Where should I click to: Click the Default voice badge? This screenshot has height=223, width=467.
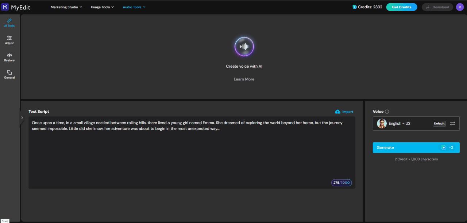(x=439, y=123)
